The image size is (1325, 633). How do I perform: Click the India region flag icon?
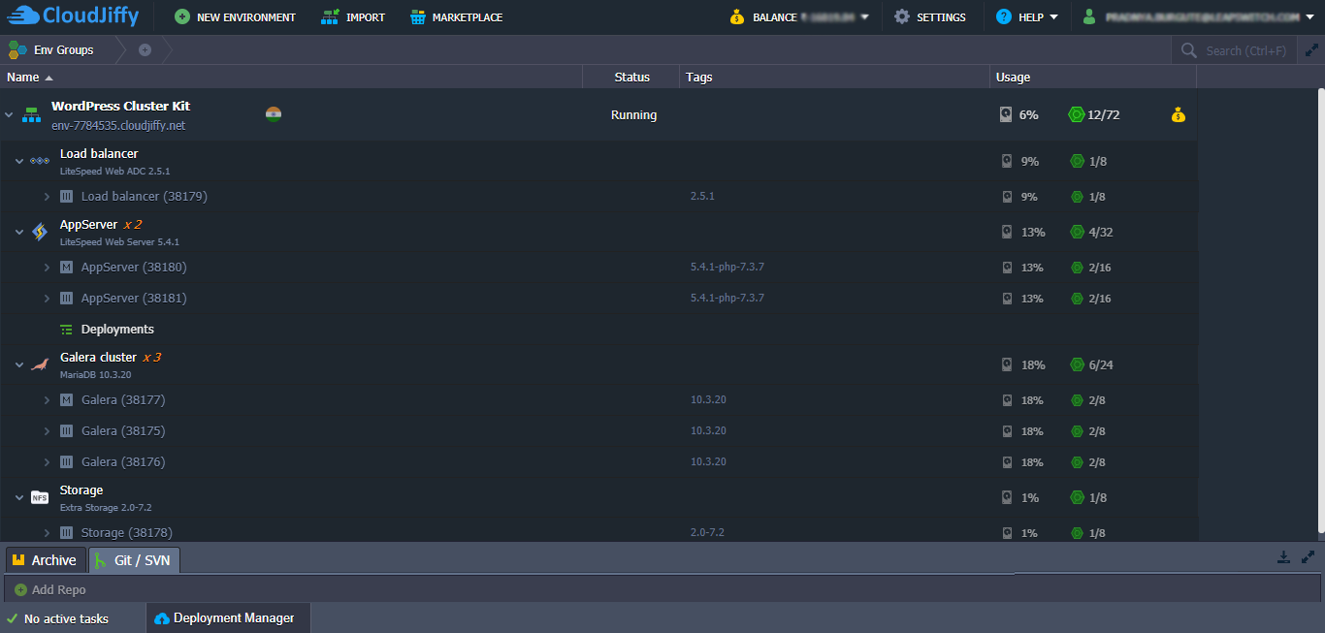pos(273,113)
